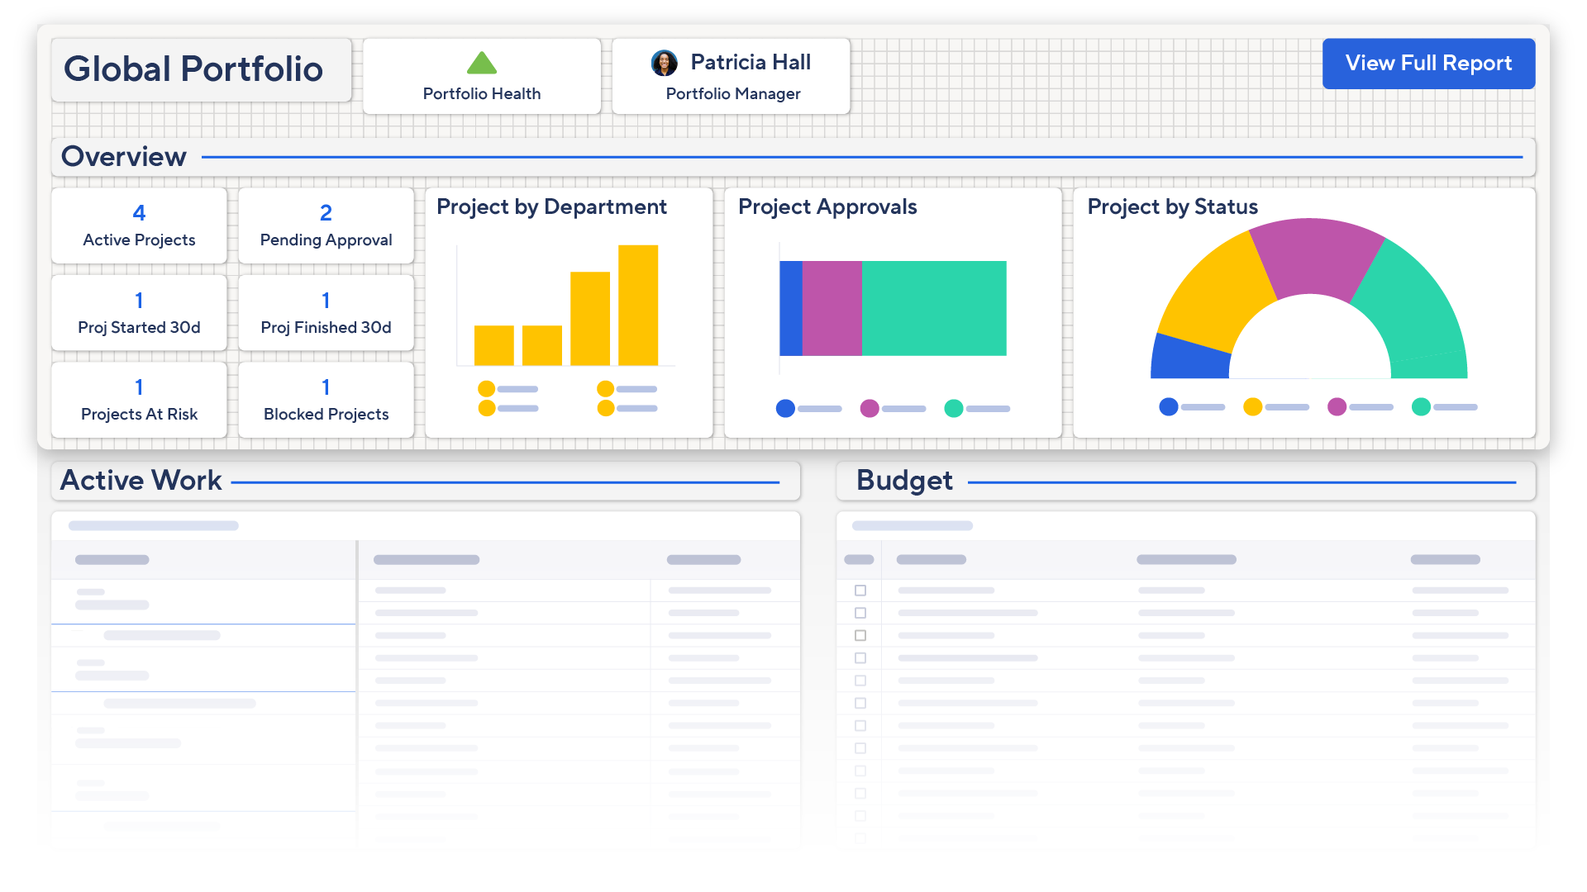Select the teal legend dot in Project by Status
Screen dimensions: 1587x892
(x=1421, y=406)
